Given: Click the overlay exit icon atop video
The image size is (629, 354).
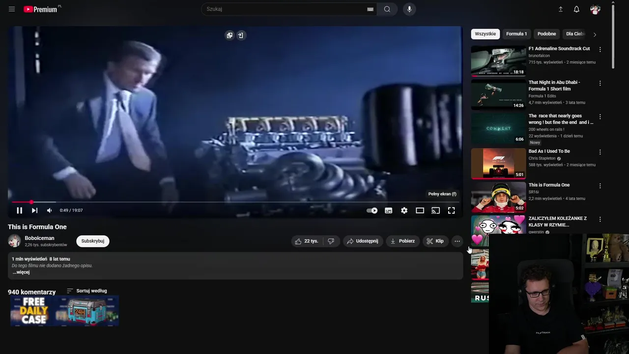Looking at the screenshot, I should 240,35.
